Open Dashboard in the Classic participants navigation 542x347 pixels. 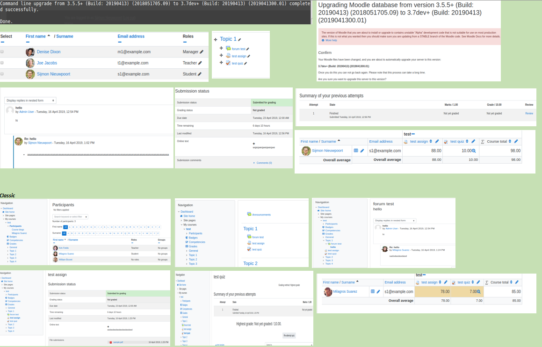[x=8, y=209]
